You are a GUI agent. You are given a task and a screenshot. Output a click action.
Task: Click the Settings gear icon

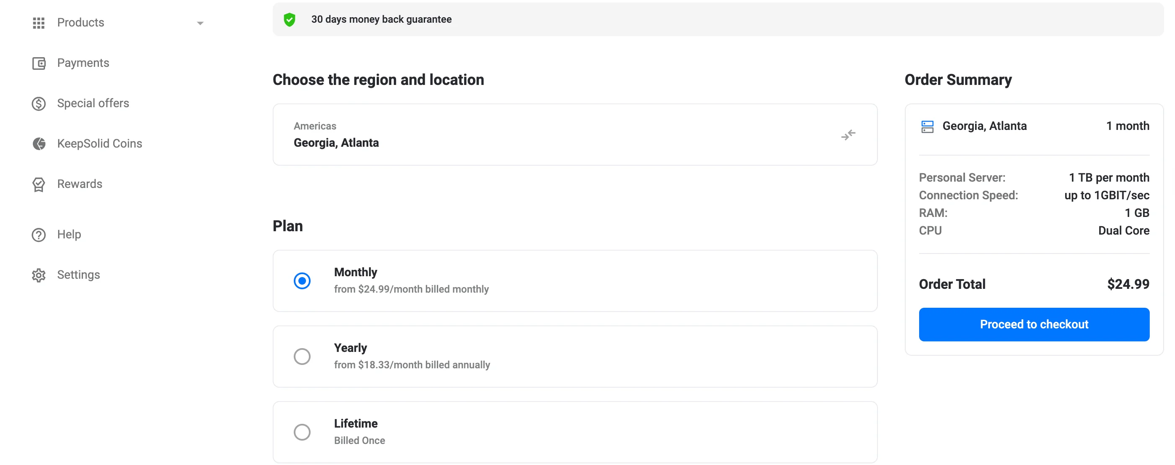(39, 275)
